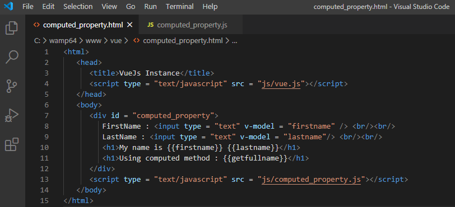This screenshot has height=207, width=455.
Task: Click the C: breadcrumb segment
Action: point(38,41)
